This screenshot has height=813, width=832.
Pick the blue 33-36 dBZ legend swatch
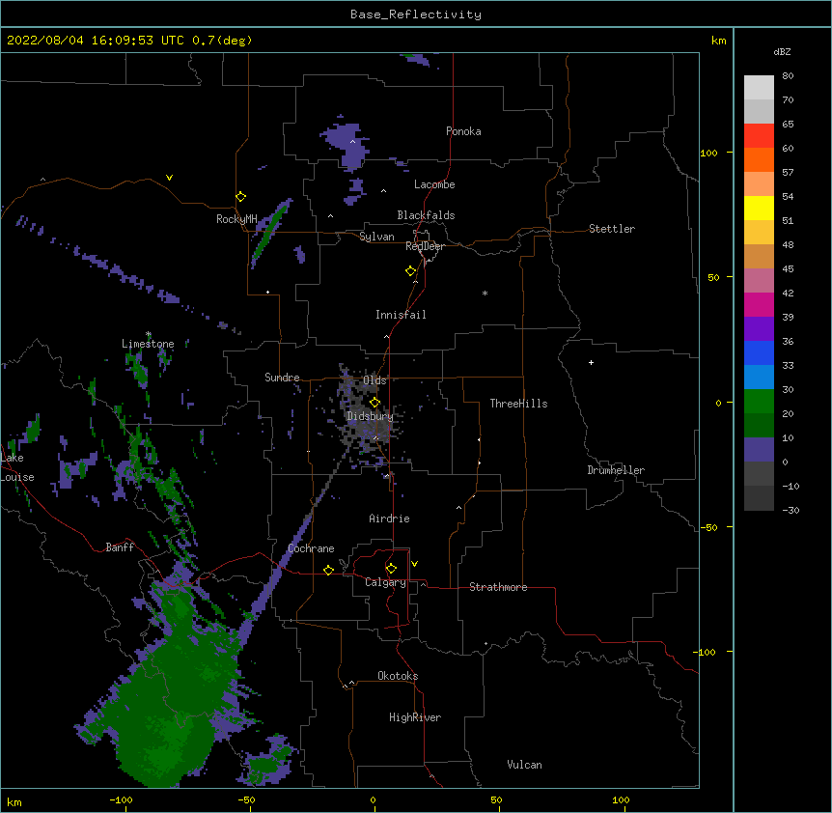pos(759,352)
